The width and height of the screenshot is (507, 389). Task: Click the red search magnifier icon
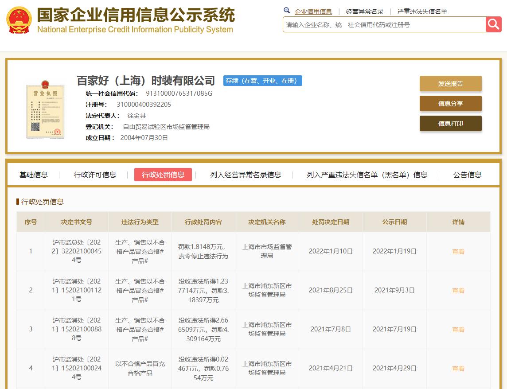[493, 25]
